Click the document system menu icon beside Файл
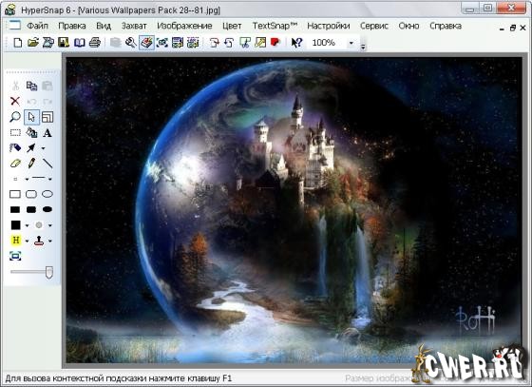This screenshot has height=387, width=532. [14, 25]
